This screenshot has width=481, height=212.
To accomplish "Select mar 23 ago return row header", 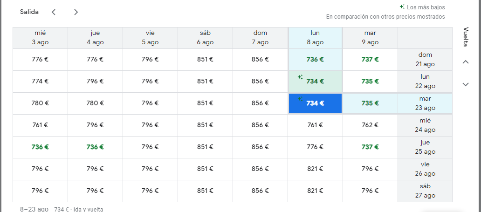I will 425,103.
